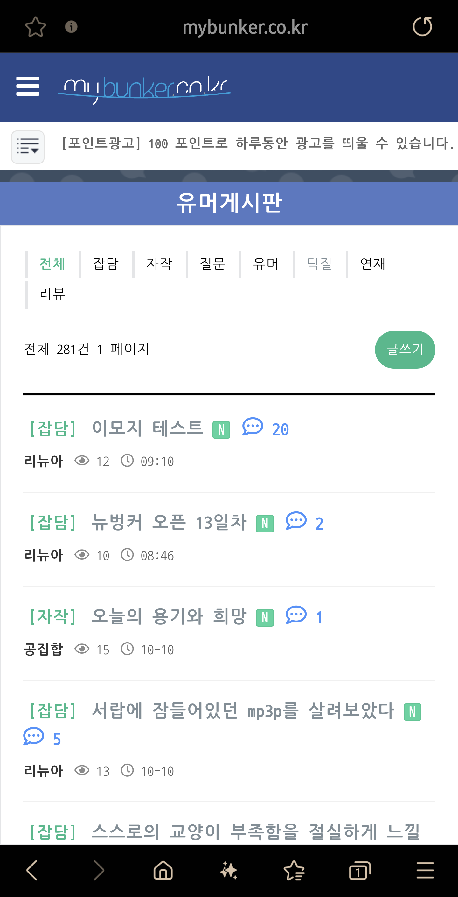
Task: Go to the mybunker.co.kr logo homepage
Action: pyautogui.click(x=144, y=89)
